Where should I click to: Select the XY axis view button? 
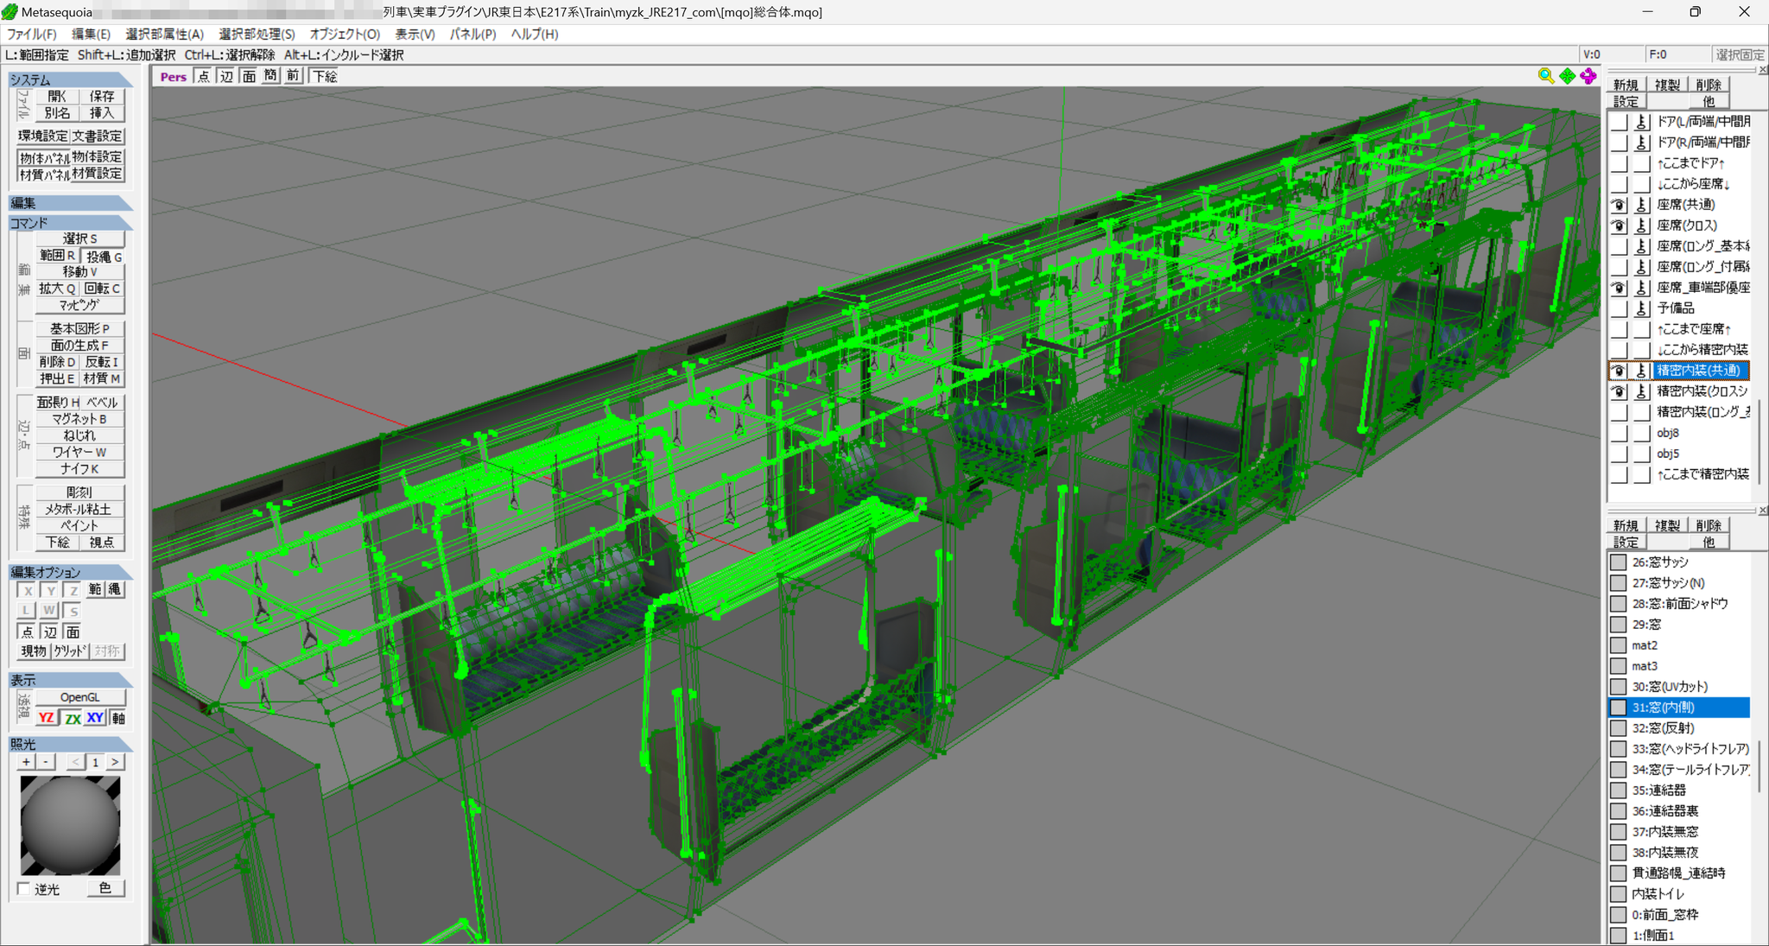pos(95,718)
